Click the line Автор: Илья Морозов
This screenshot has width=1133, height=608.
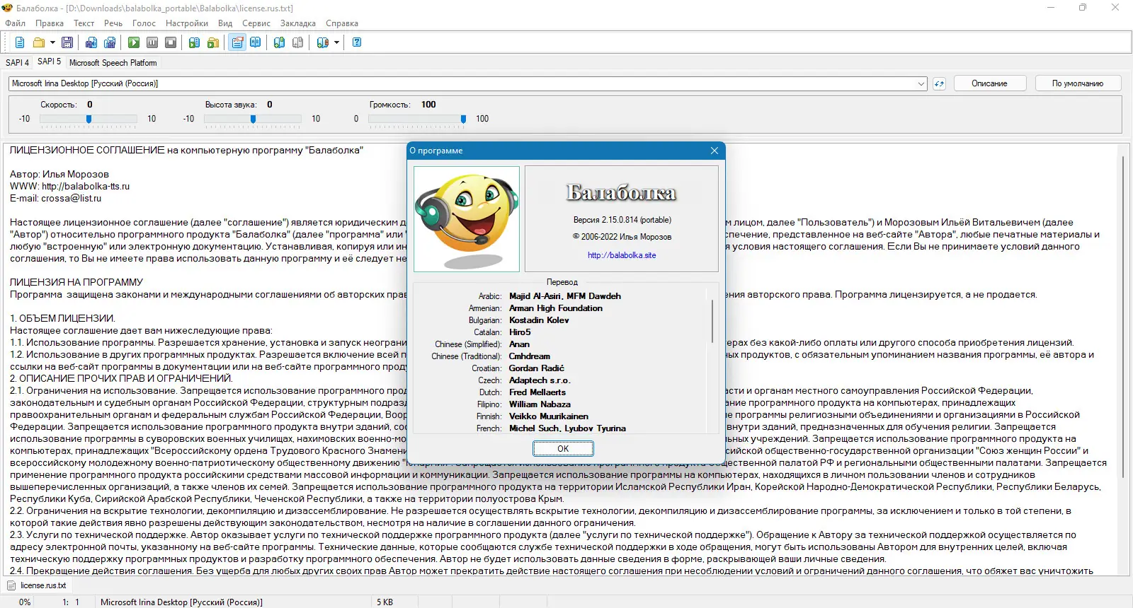(59, 175)
